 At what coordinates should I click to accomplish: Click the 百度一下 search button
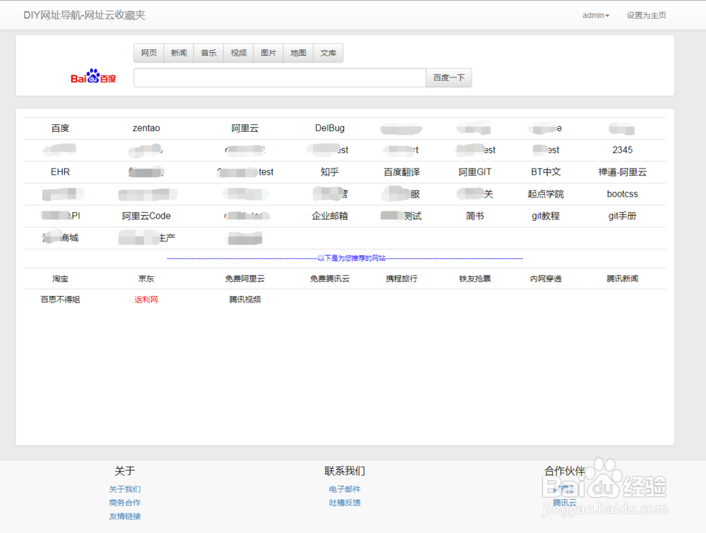449,78
